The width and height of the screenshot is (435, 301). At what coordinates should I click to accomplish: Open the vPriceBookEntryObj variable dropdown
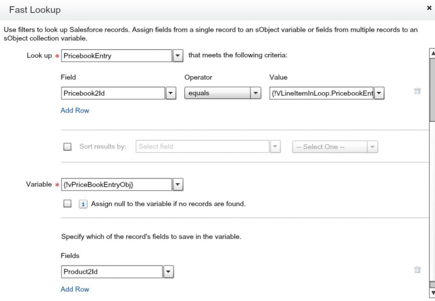(178, 185)
